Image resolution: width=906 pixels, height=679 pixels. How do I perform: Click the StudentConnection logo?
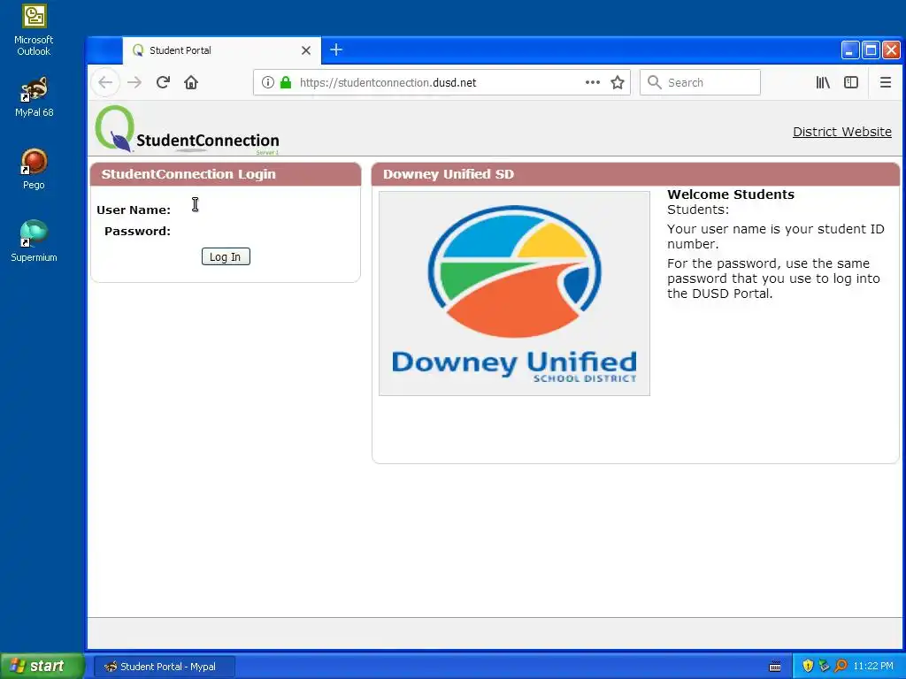coord(188,130)
